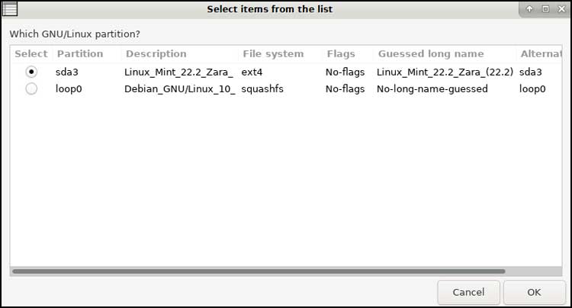Viewport: 572px width, 308px height.
Task: Click the horizontal scrollbar under the list
Action: [x=259, y=271]
